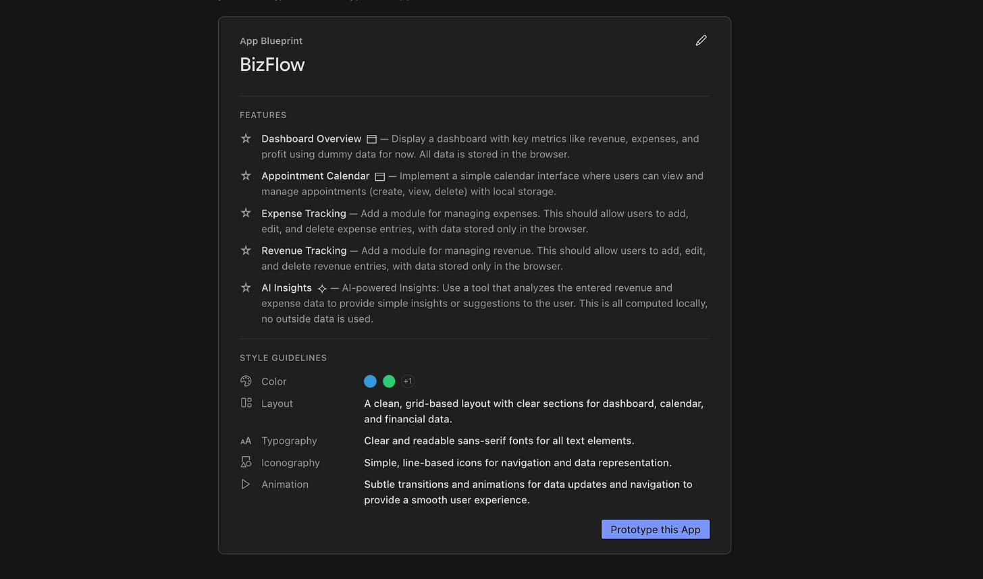The image size is (983, 579).
Task: Select the blue color swatch
Action: pos(370,381)
